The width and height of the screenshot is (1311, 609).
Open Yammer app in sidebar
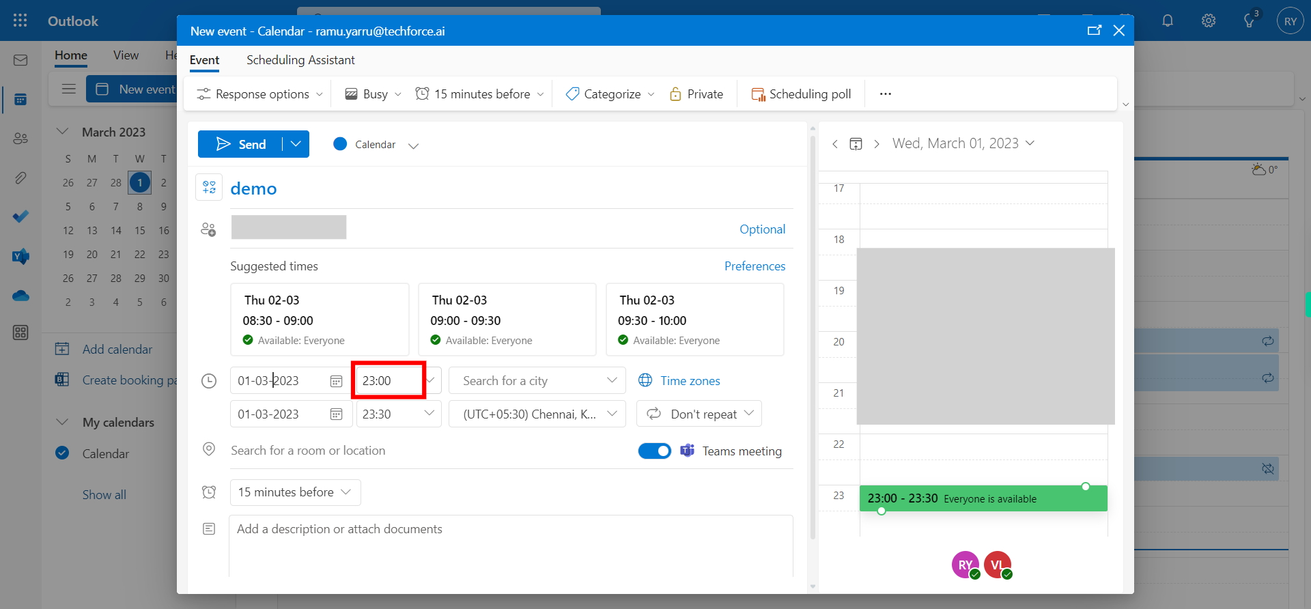pyautogui.click(x=20, y=257)
